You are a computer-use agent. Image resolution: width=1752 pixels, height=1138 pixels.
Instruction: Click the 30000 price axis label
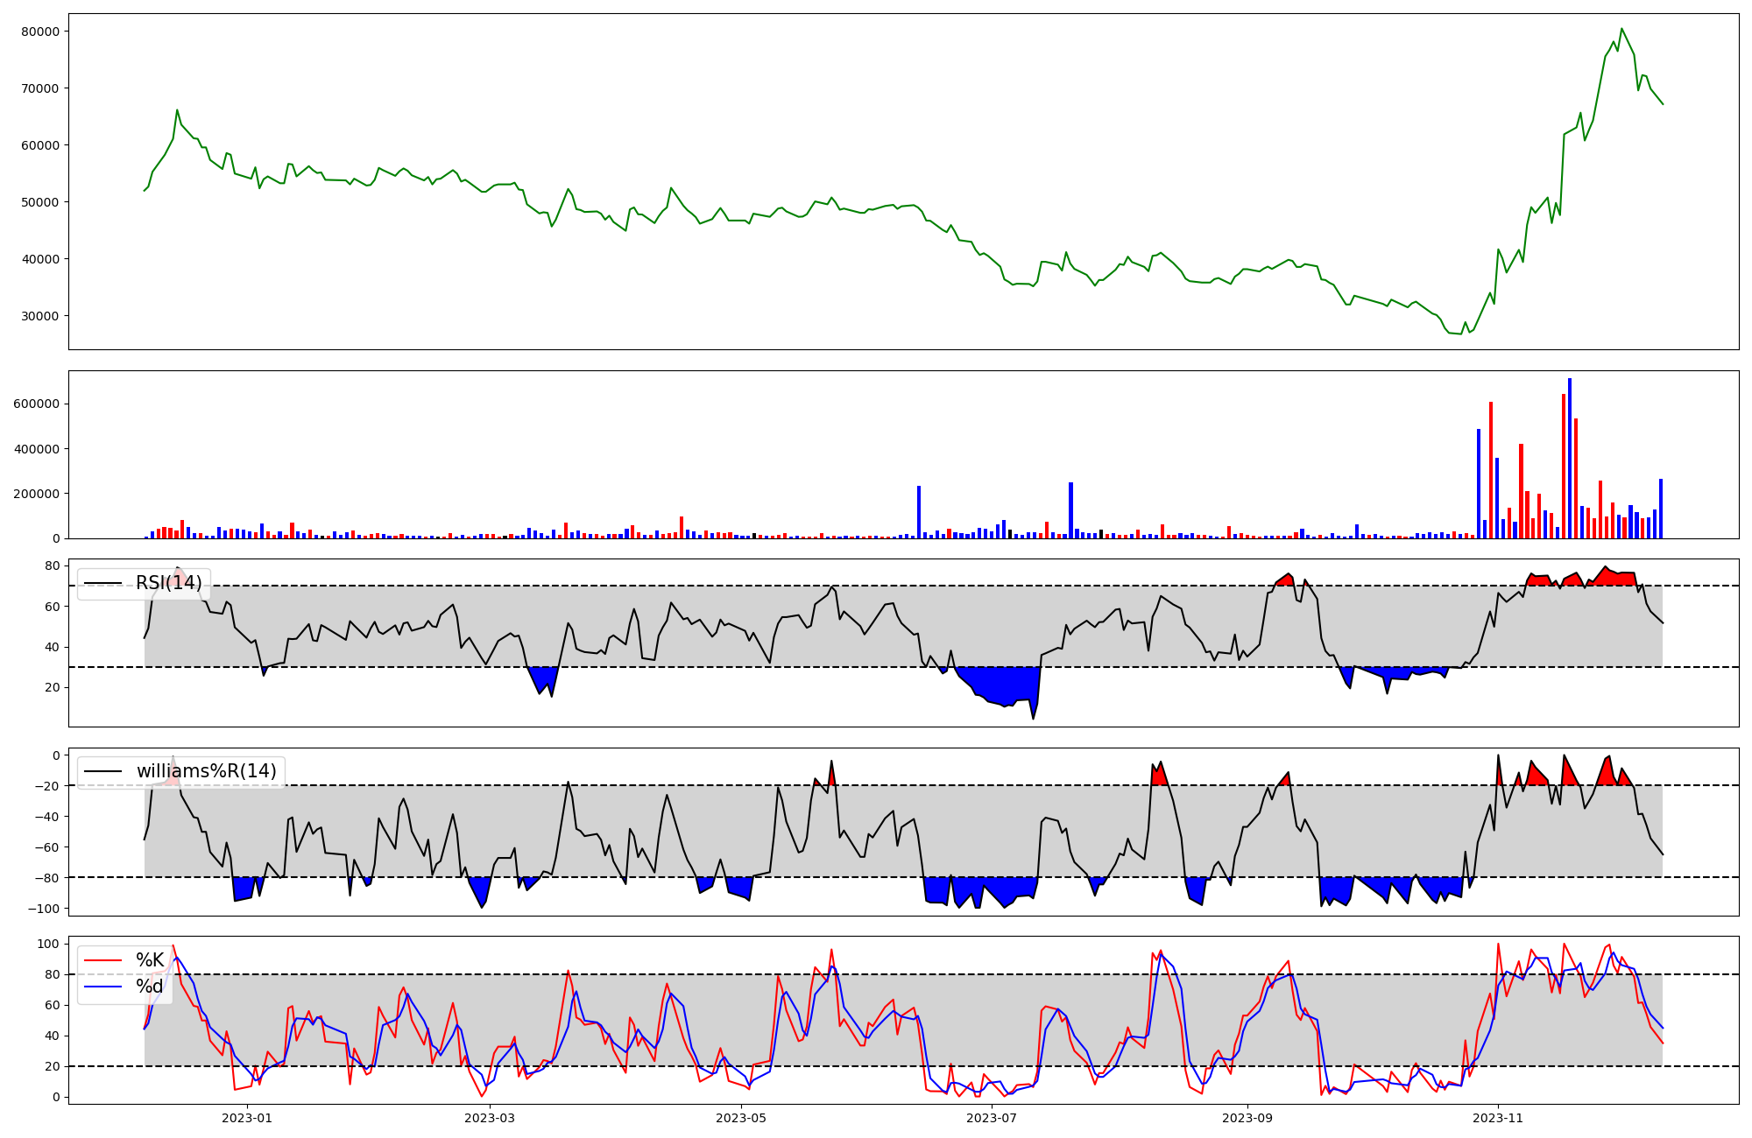pos(39,316)
